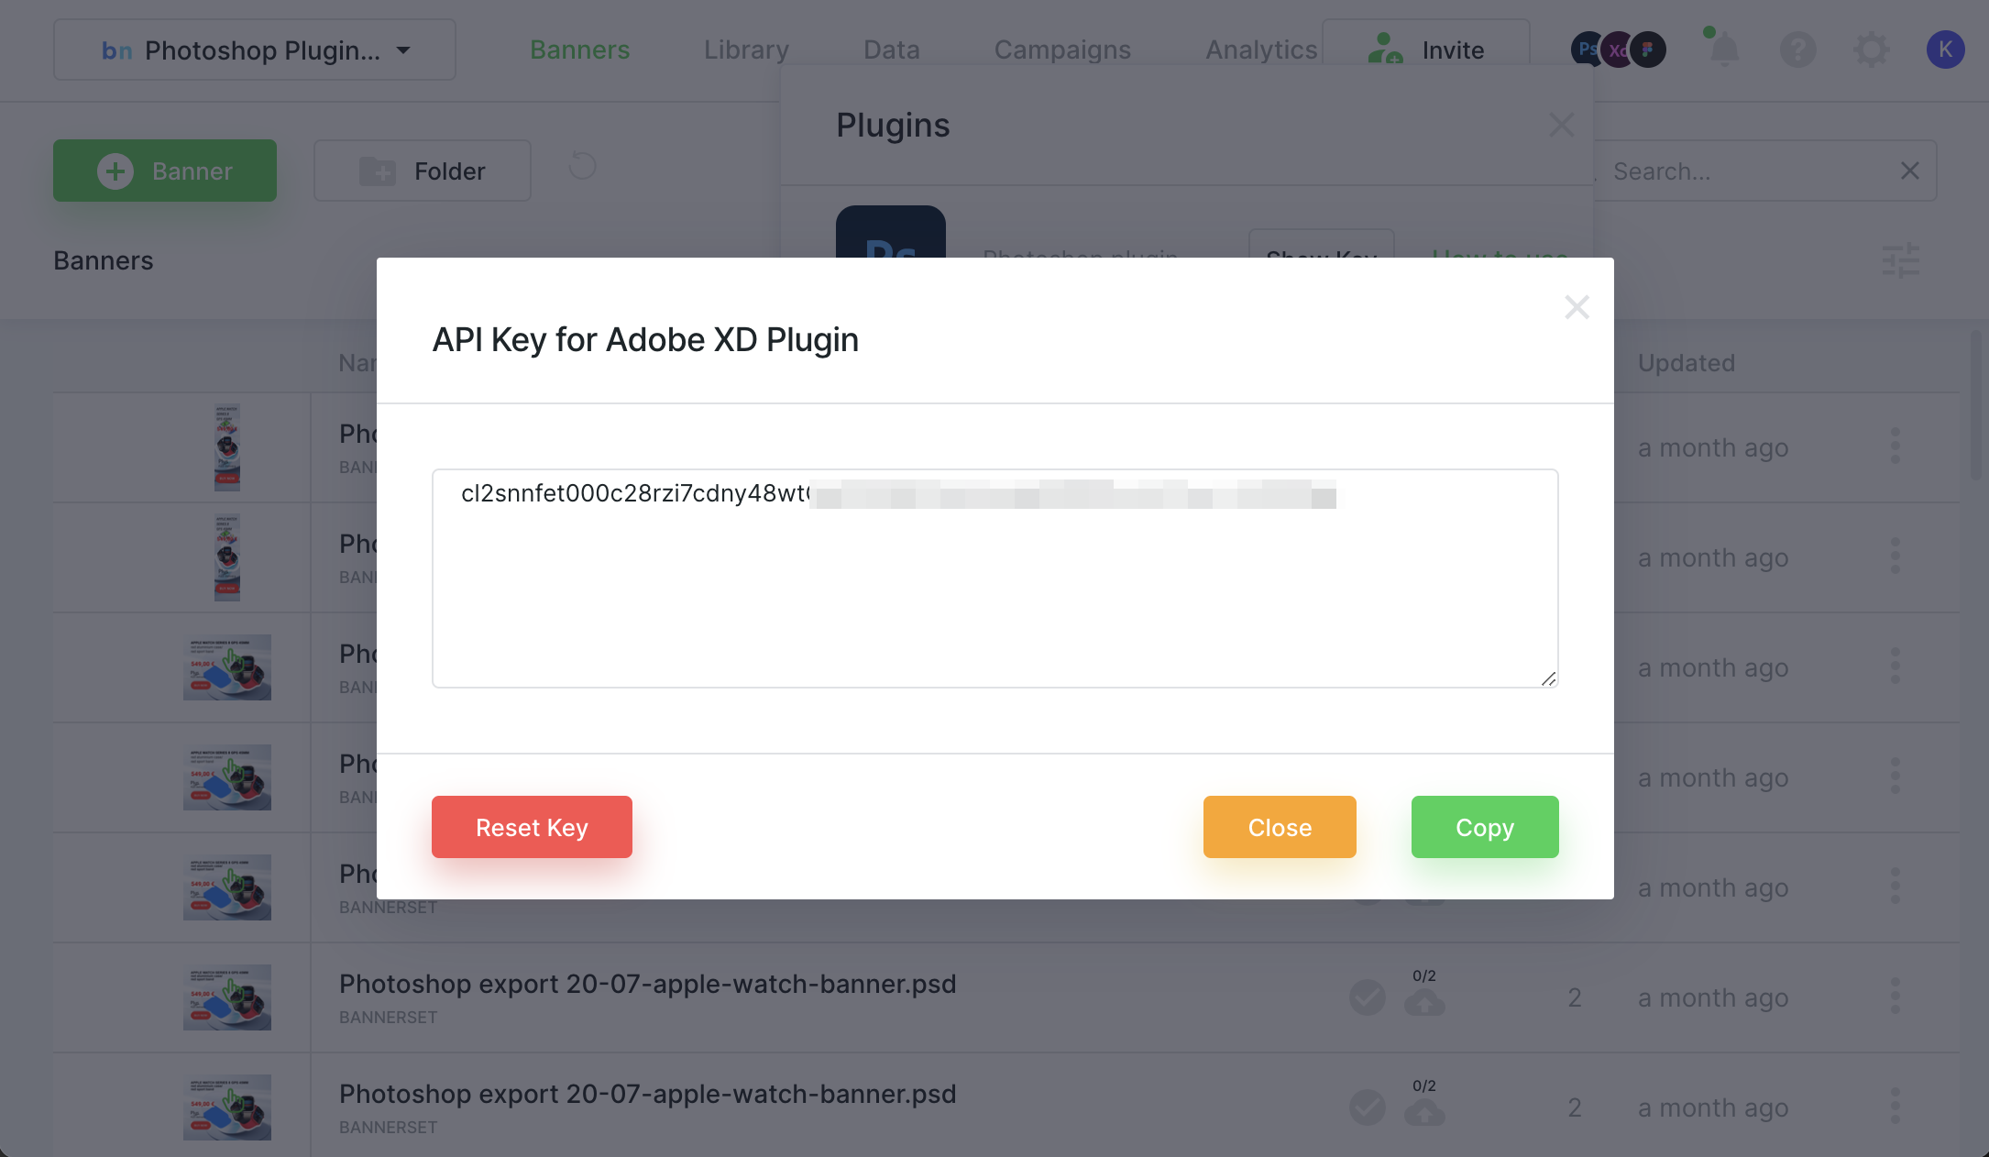Click the Reset Key button
The image size is (1989, 1157).
(532, 827)
